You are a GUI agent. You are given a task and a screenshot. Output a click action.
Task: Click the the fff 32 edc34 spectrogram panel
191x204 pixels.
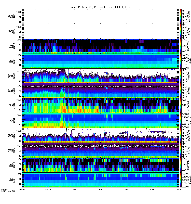tap(100, 135)
